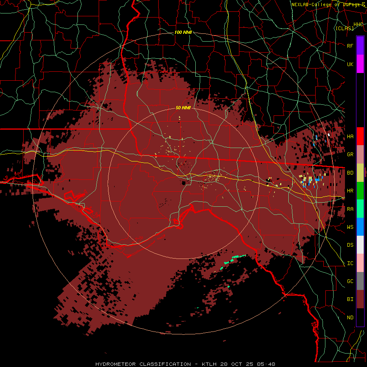Image resolution: width=367 pixels, height=367 pixels.
Task: Click the 05:40 timestamp text
Action: (x=267, y=364)
